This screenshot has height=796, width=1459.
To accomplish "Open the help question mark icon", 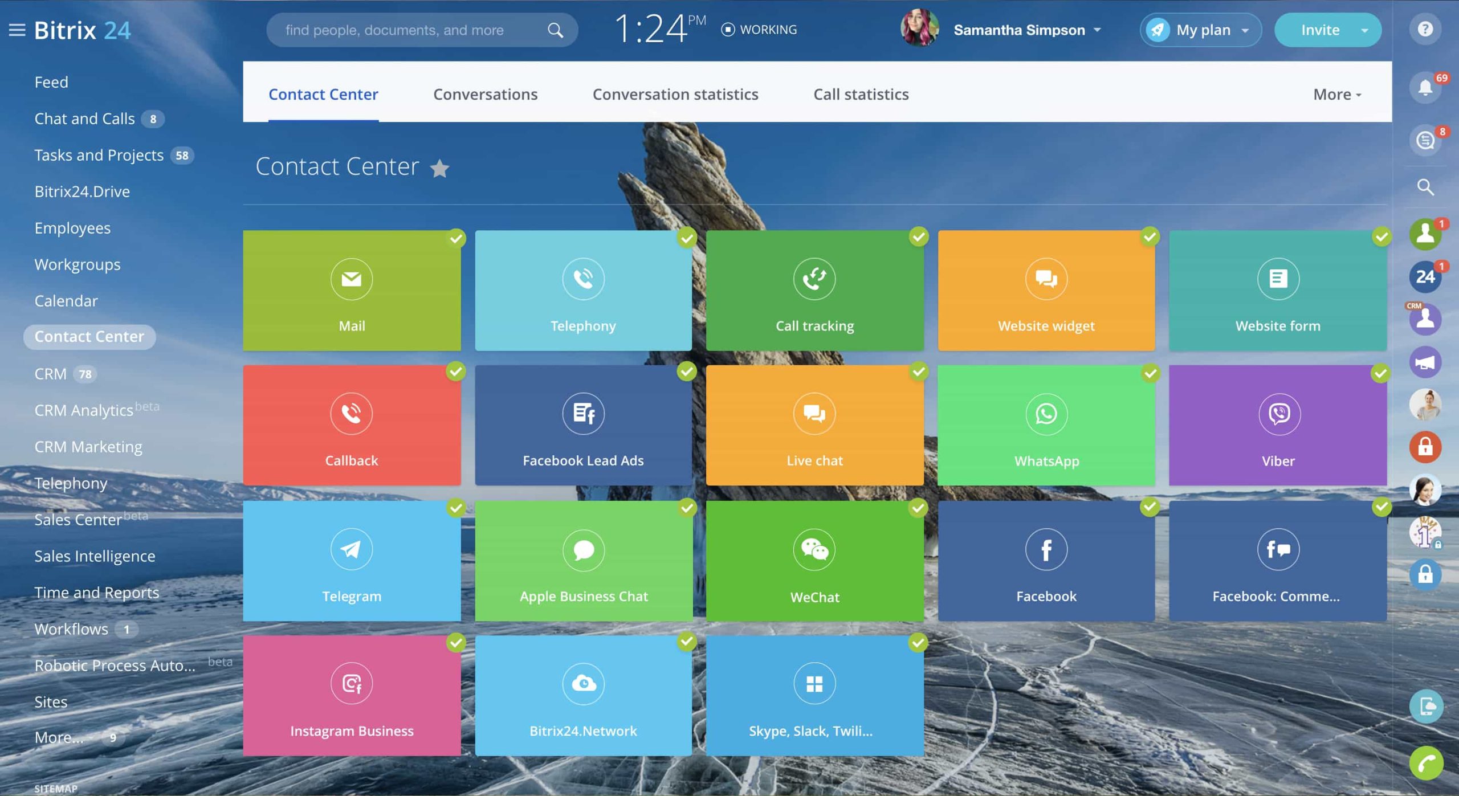I will 1425,29.
